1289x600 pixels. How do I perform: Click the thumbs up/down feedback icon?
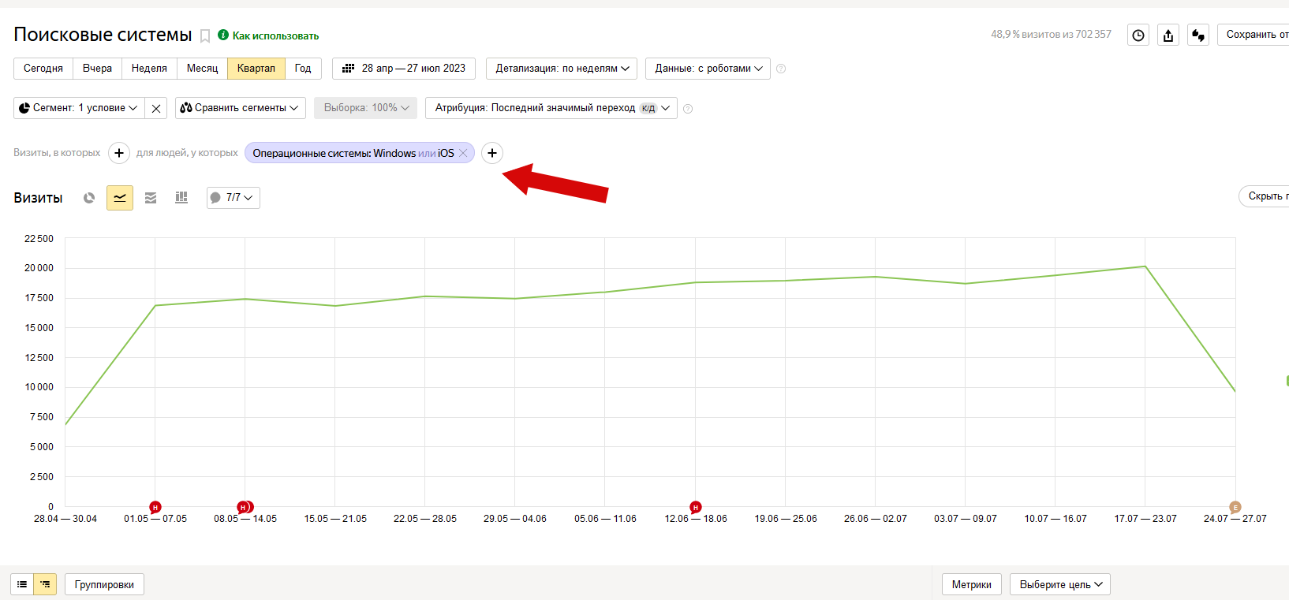pos(1198,35)
